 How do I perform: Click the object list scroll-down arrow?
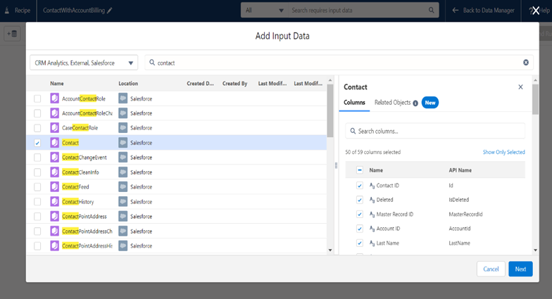(330, 250)
